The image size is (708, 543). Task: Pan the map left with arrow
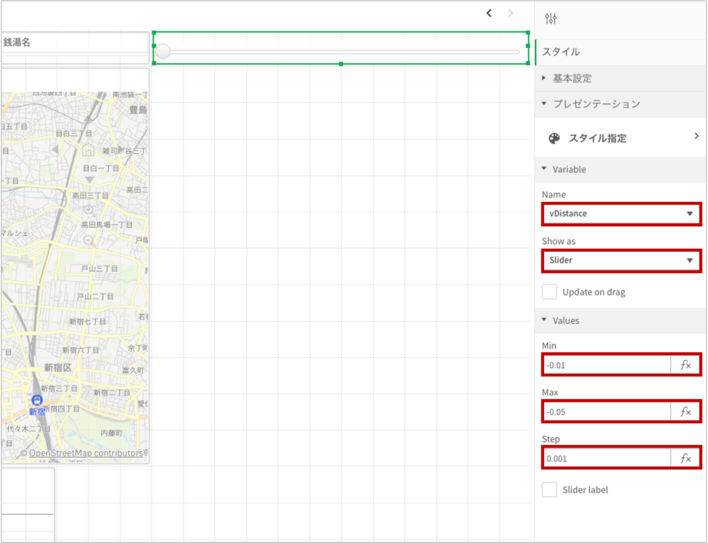coord(55,150)
